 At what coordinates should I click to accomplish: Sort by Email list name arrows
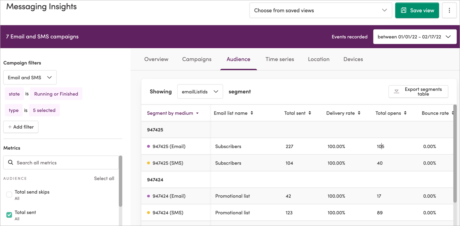point(252,113)
